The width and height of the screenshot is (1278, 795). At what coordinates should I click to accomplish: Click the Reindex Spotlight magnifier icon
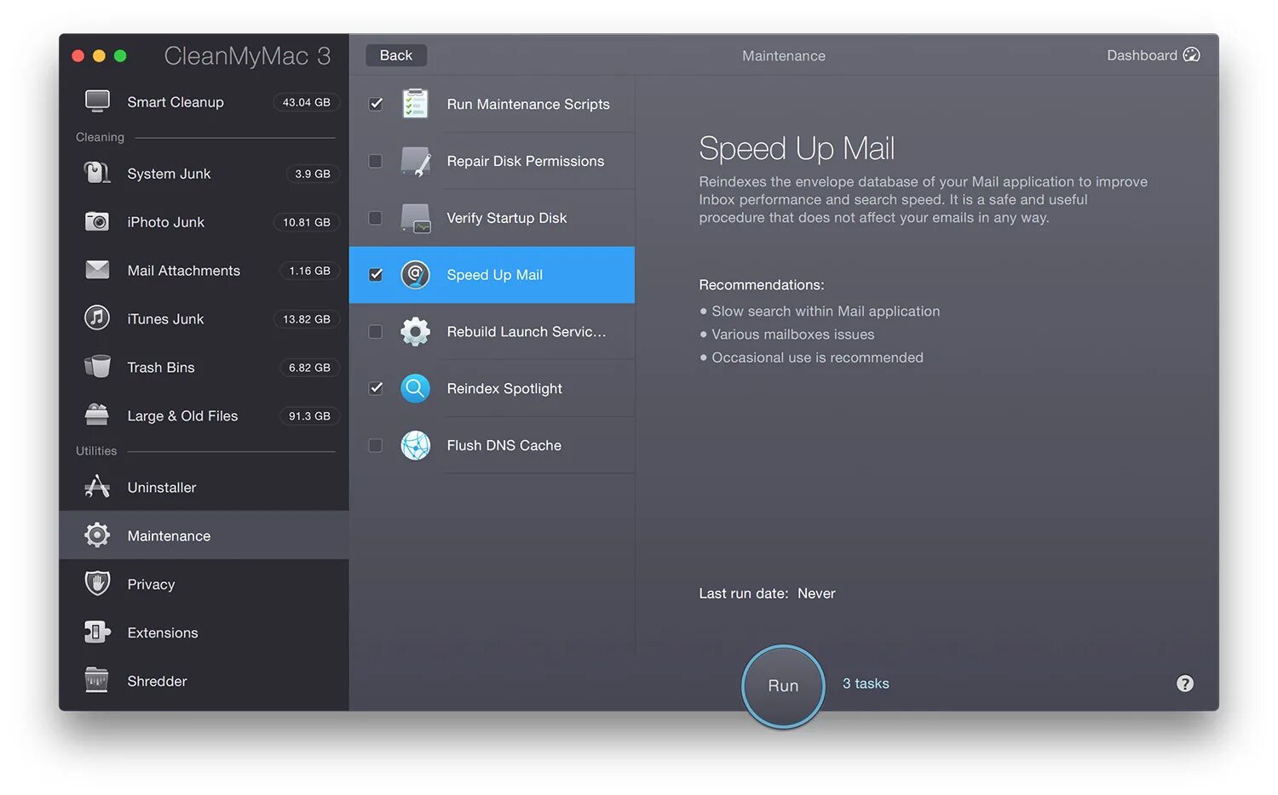415,388
